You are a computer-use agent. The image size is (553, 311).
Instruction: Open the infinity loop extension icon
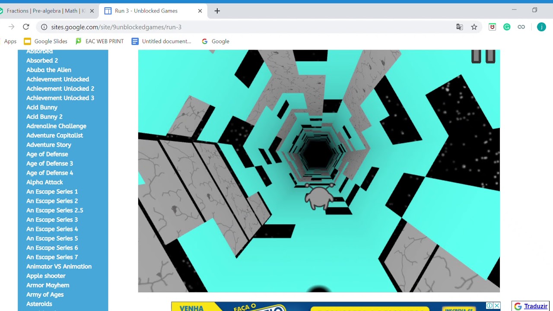(x=521, y=27)
